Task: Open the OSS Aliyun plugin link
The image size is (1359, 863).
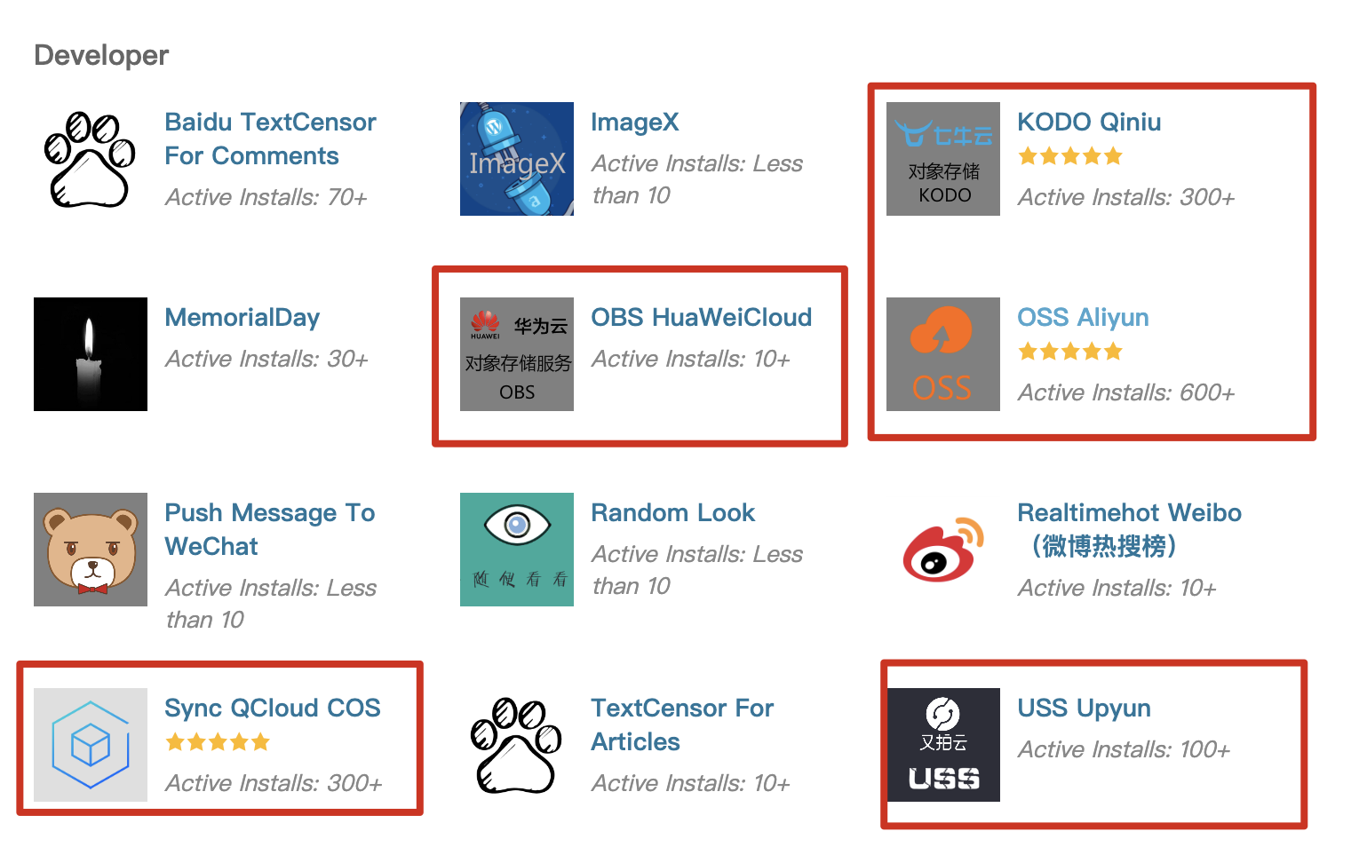Action: 1082,317
